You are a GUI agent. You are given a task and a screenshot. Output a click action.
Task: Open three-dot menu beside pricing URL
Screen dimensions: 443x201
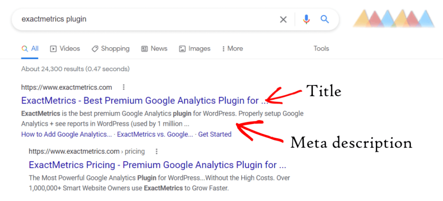pyautogui.click(x=157, y=151)
